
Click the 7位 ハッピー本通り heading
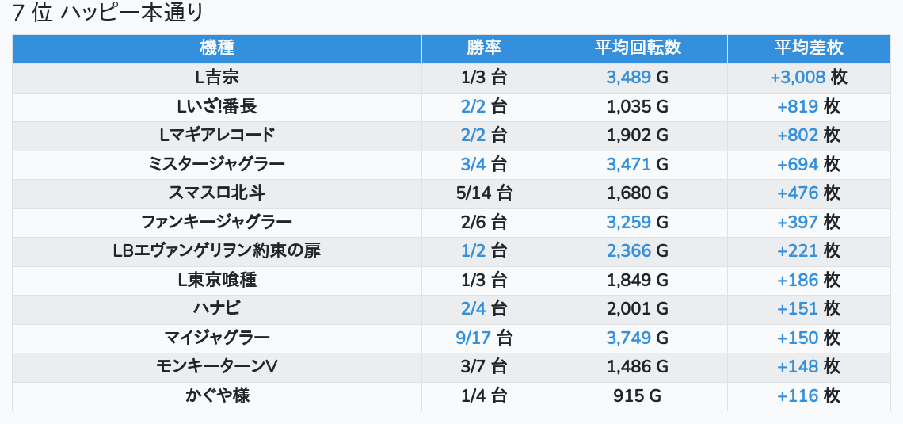(108, 13)
